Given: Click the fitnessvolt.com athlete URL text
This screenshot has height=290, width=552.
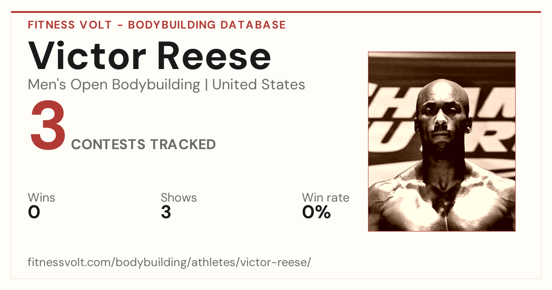Looking at the screenshot, I should coord(170,263).
